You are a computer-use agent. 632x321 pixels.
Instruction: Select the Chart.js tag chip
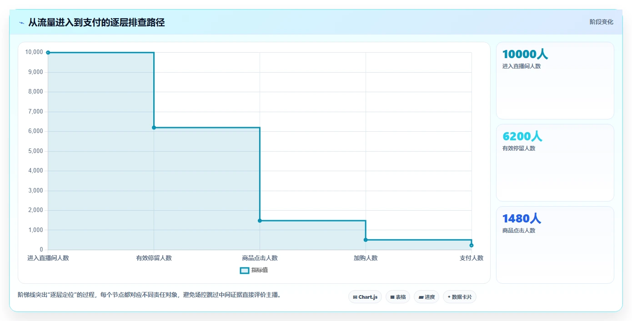click(x=365, y=297)
